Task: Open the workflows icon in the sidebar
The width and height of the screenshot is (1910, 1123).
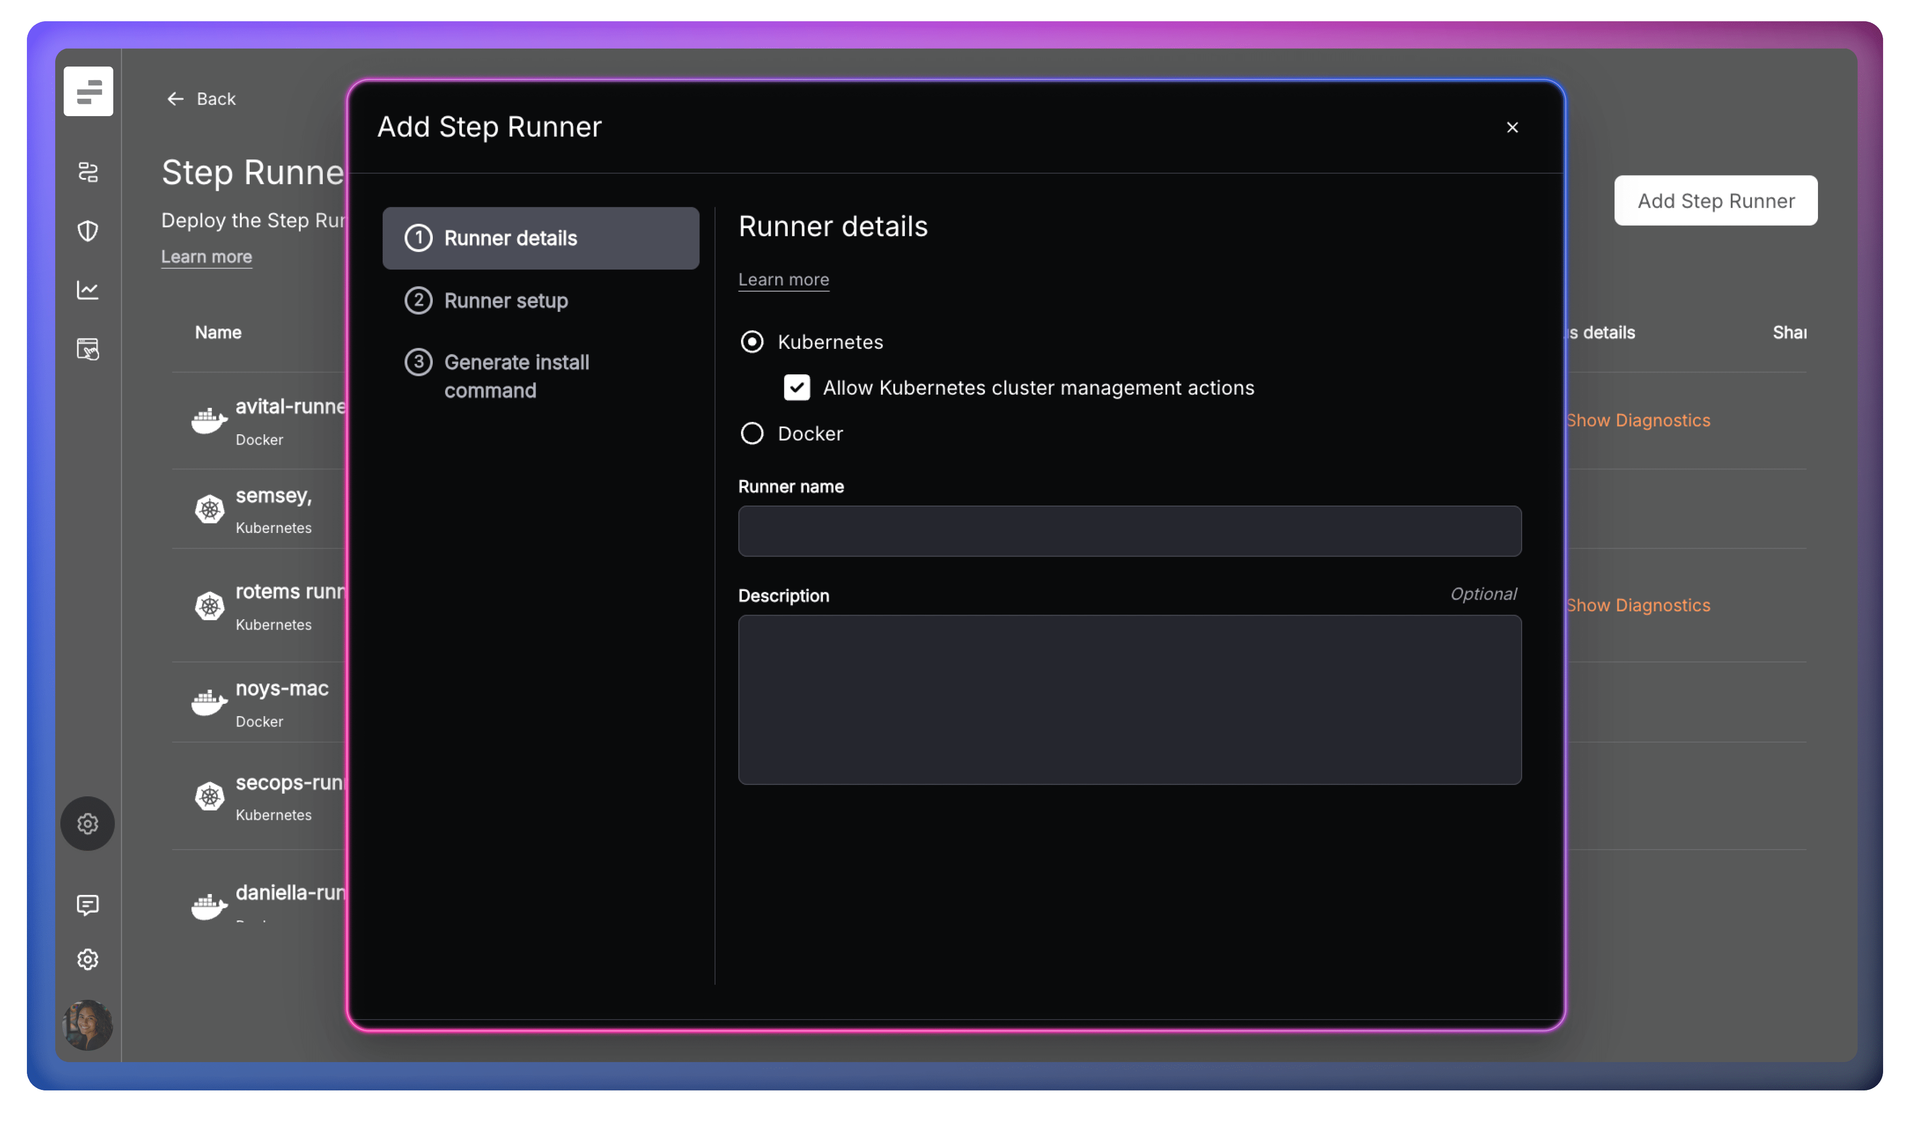Action: pyautogui.click(x=88, y=172)
